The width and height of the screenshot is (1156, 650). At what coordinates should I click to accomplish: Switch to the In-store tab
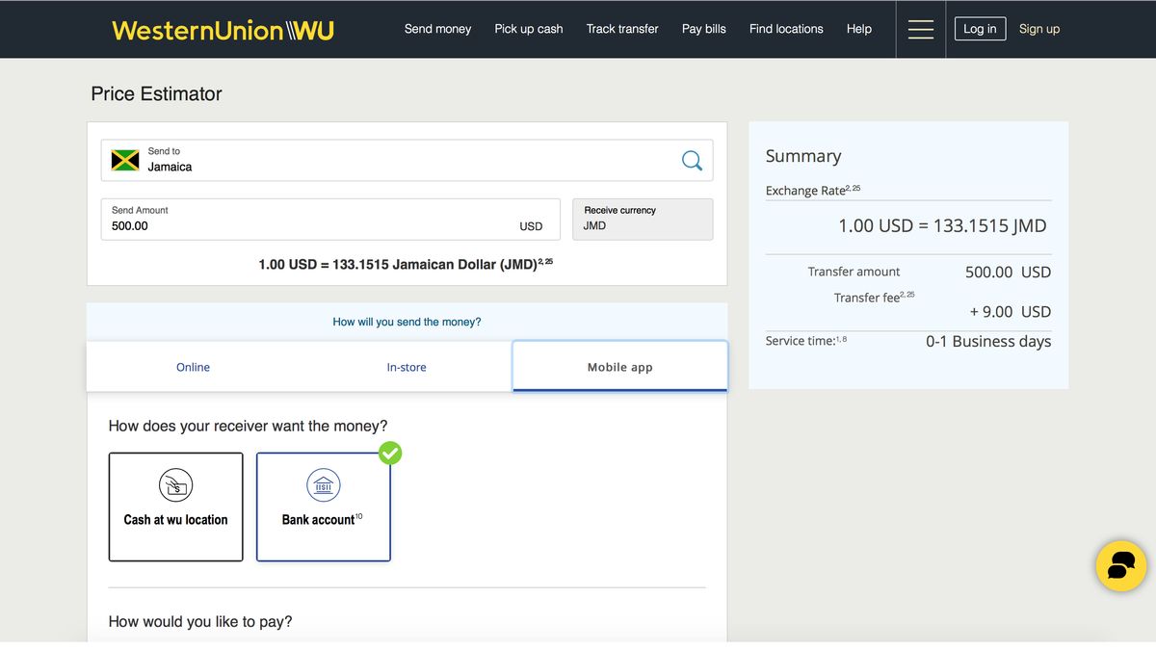[x=406, y=367]
